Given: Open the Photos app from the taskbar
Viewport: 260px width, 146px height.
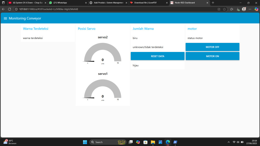Looking at the screenshot, I should coord(160,142).
